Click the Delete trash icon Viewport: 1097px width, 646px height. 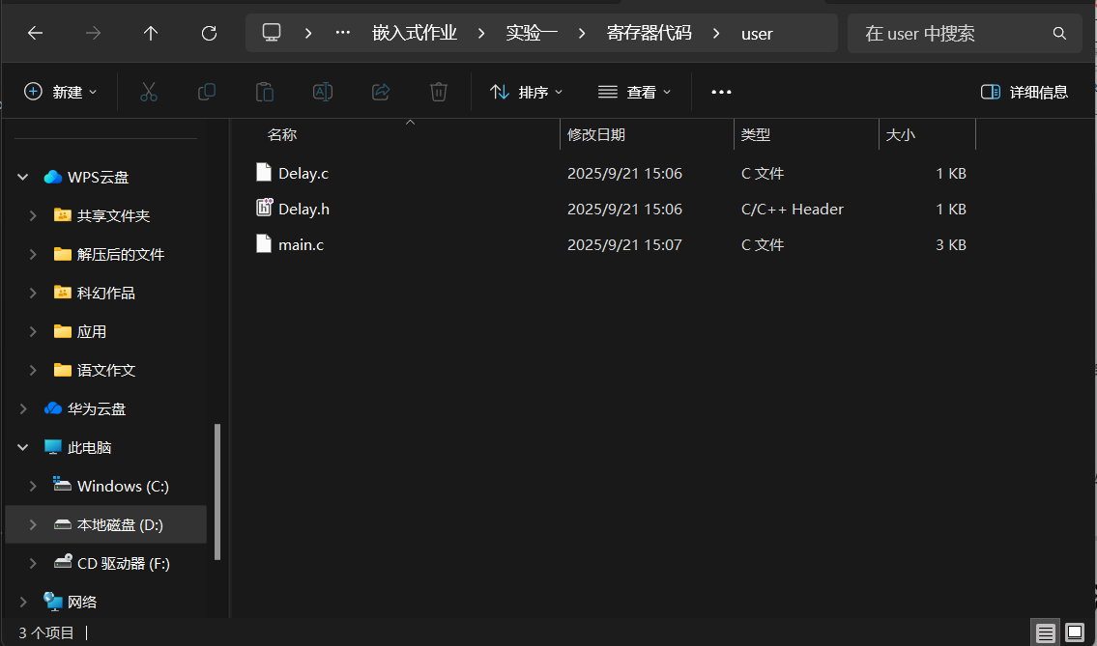point(439,92)
